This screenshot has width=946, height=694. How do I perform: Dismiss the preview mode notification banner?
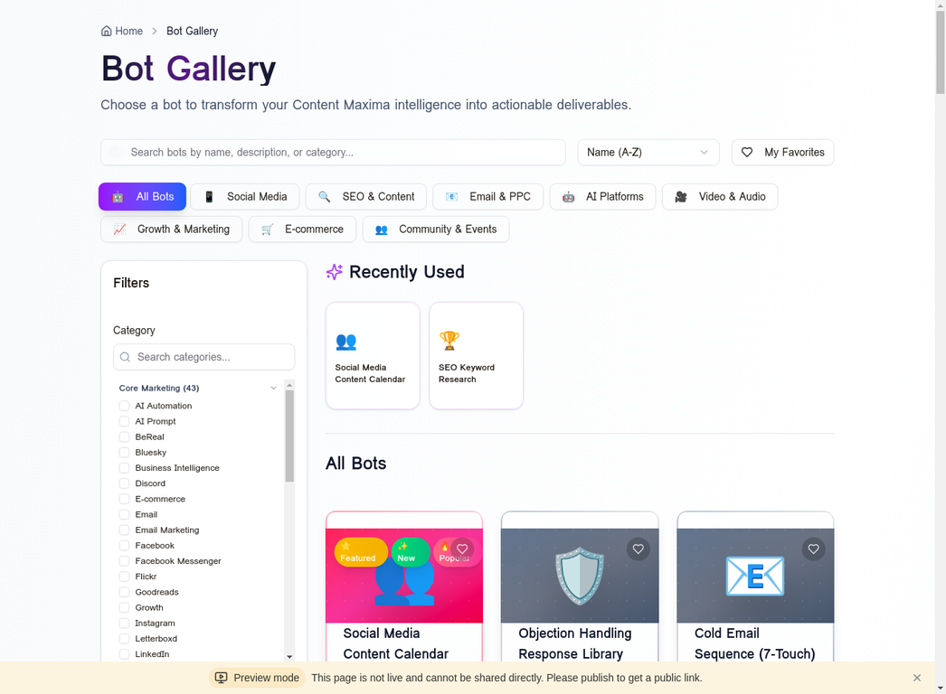pyautogui.click(x=916, y=677)
